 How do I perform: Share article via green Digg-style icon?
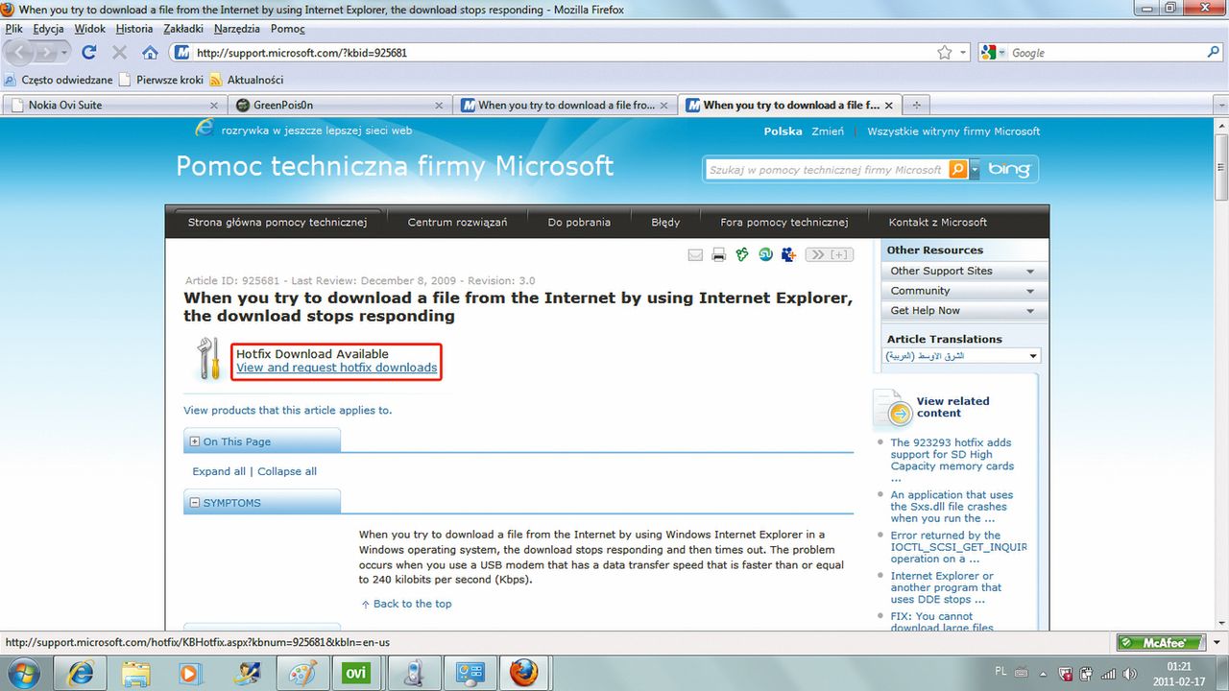point(742,254)
